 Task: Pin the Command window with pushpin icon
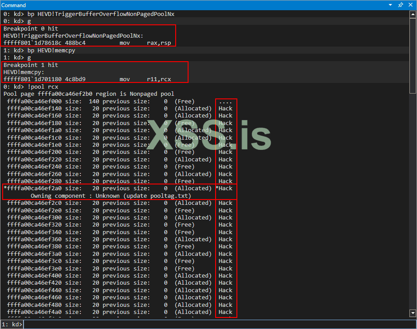(x=400, y=5)
